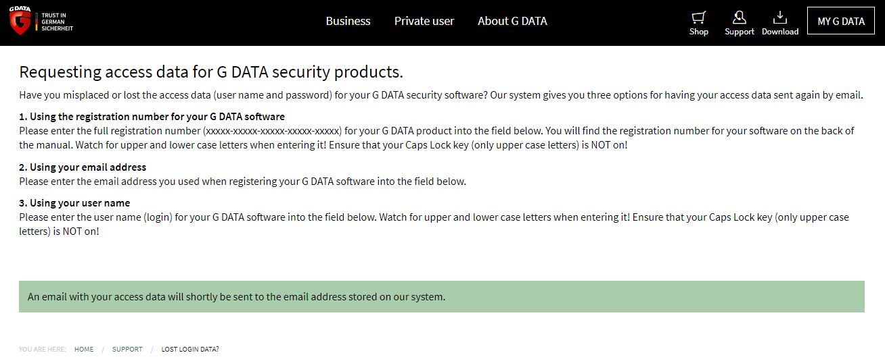Image resolution: width=885 pixels, height=357 pixels.
Task: Click the Download text label
Action: click(780, 32)
